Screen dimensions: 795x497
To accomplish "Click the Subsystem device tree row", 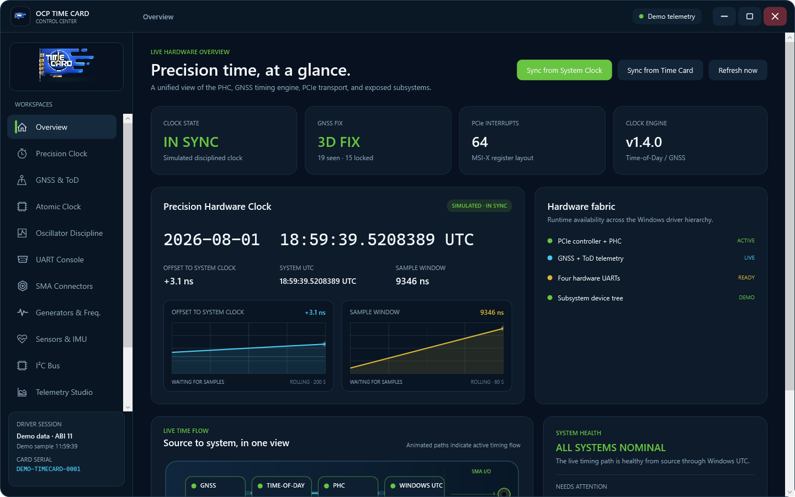I will (x=651, y=298).
